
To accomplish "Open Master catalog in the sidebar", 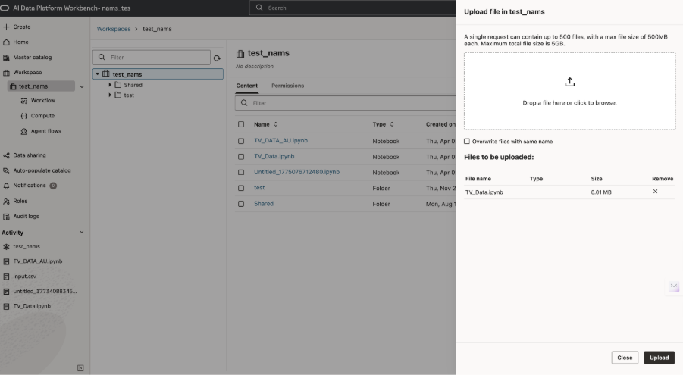I will (32, 58).
